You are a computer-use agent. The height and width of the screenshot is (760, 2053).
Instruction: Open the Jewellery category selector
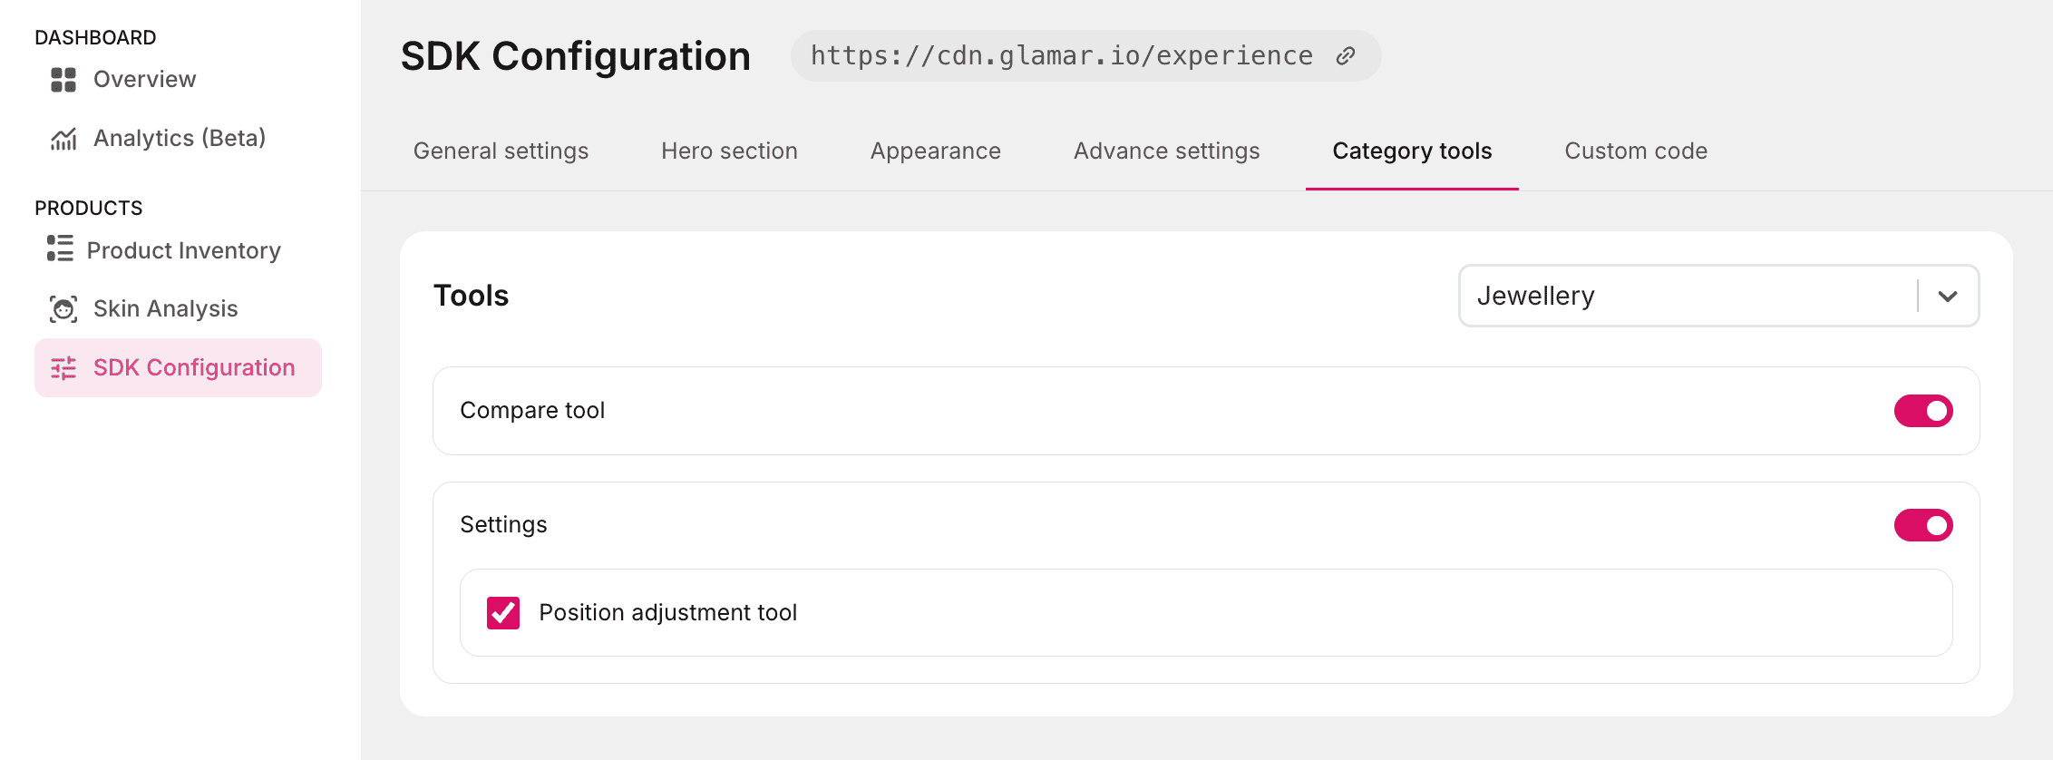[x=1687, y=297]
